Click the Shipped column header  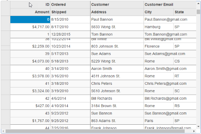point(70,12)
